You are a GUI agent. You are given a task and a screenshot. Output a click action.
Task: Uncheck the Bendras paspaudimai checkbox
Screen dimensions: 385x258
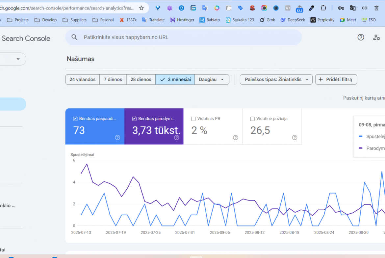tap(75, 119)
